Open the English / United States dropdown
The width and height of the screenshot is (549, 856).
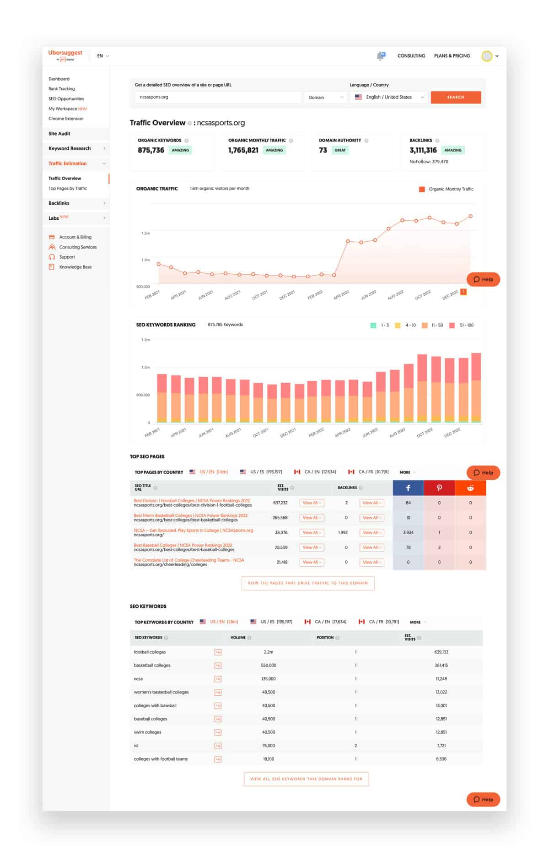tap(389, 98)
